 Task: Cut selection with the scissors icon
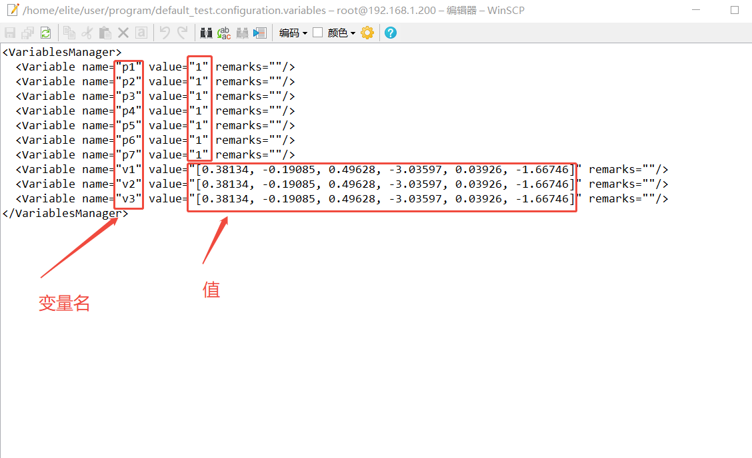tap(87, 33)
